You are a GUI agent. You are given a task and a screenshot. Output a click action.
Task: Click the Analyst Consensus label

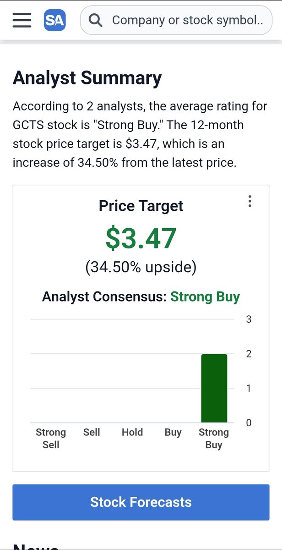coord(104,297)
